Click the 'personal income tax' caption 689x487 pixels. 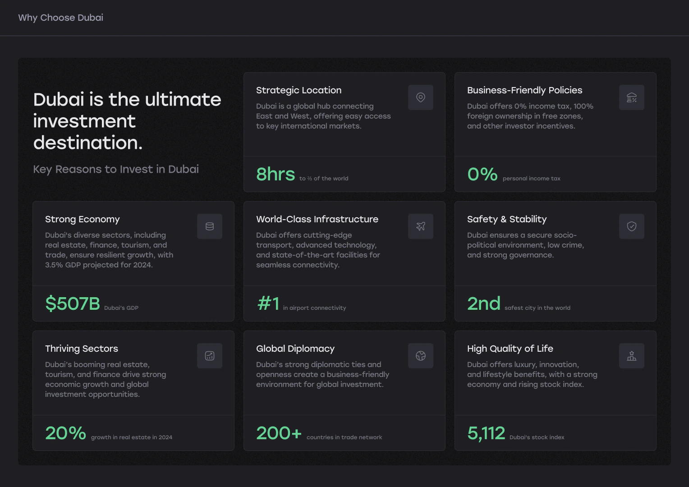(x=532, y=179)
